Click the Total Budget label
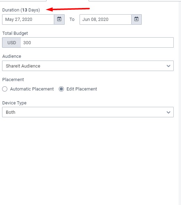Image resolution: width=181 pixels, height=205 pixels. coord(15,33)
